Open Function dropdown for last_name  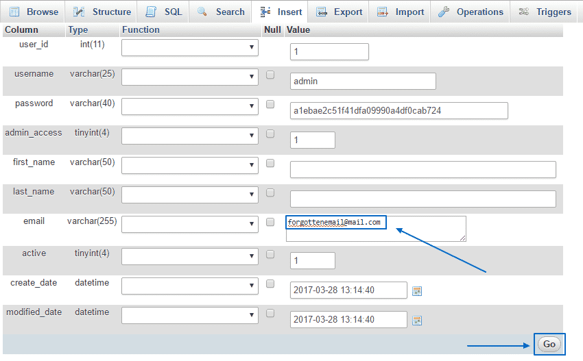pos(189,195)
